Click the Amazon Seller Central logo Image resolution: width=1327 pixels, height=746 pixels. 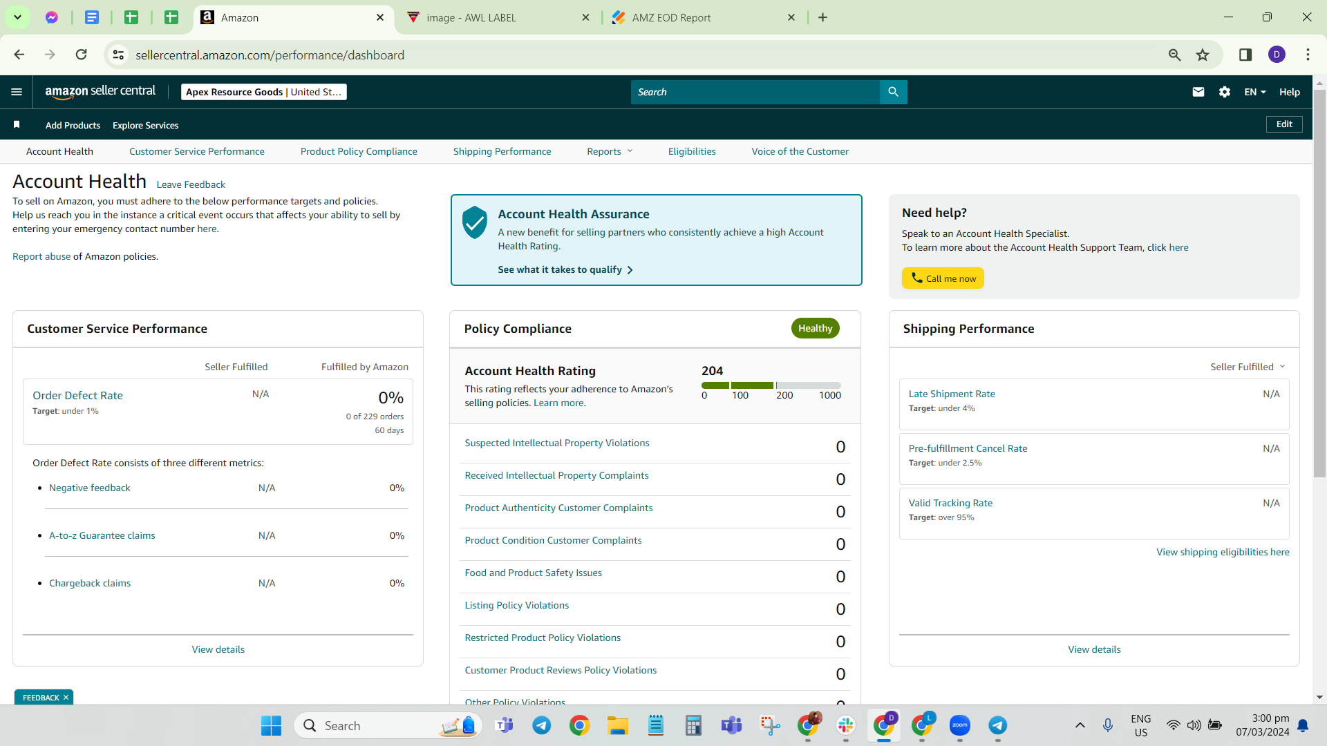pos(100,92)
